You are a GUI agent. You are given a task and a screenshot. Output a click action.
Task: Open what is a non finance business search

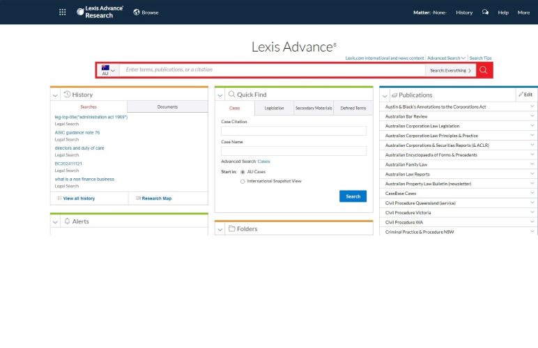(x=84, y=179)
